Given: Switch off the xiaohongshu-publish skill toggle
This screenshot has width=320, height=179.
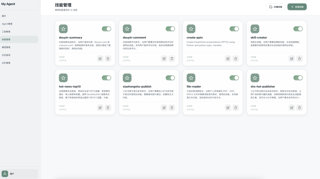Looking at the screenshot, I should (x=170, y=78).
